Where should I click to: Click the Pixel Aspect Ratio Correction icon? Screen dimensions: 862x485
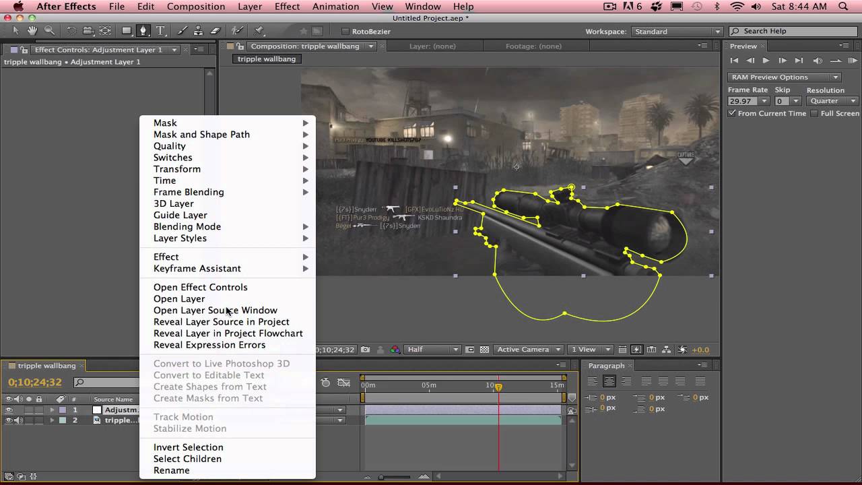[x=622, y=350]
